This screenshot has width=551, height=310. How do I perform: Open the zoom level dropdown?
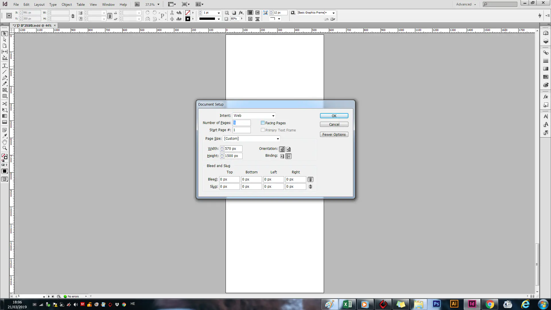(158, 5)
